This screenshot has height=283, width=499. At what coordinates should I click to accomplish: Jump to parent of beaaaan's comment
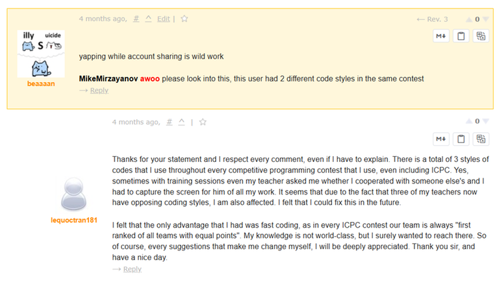click(x=148, y=19)
